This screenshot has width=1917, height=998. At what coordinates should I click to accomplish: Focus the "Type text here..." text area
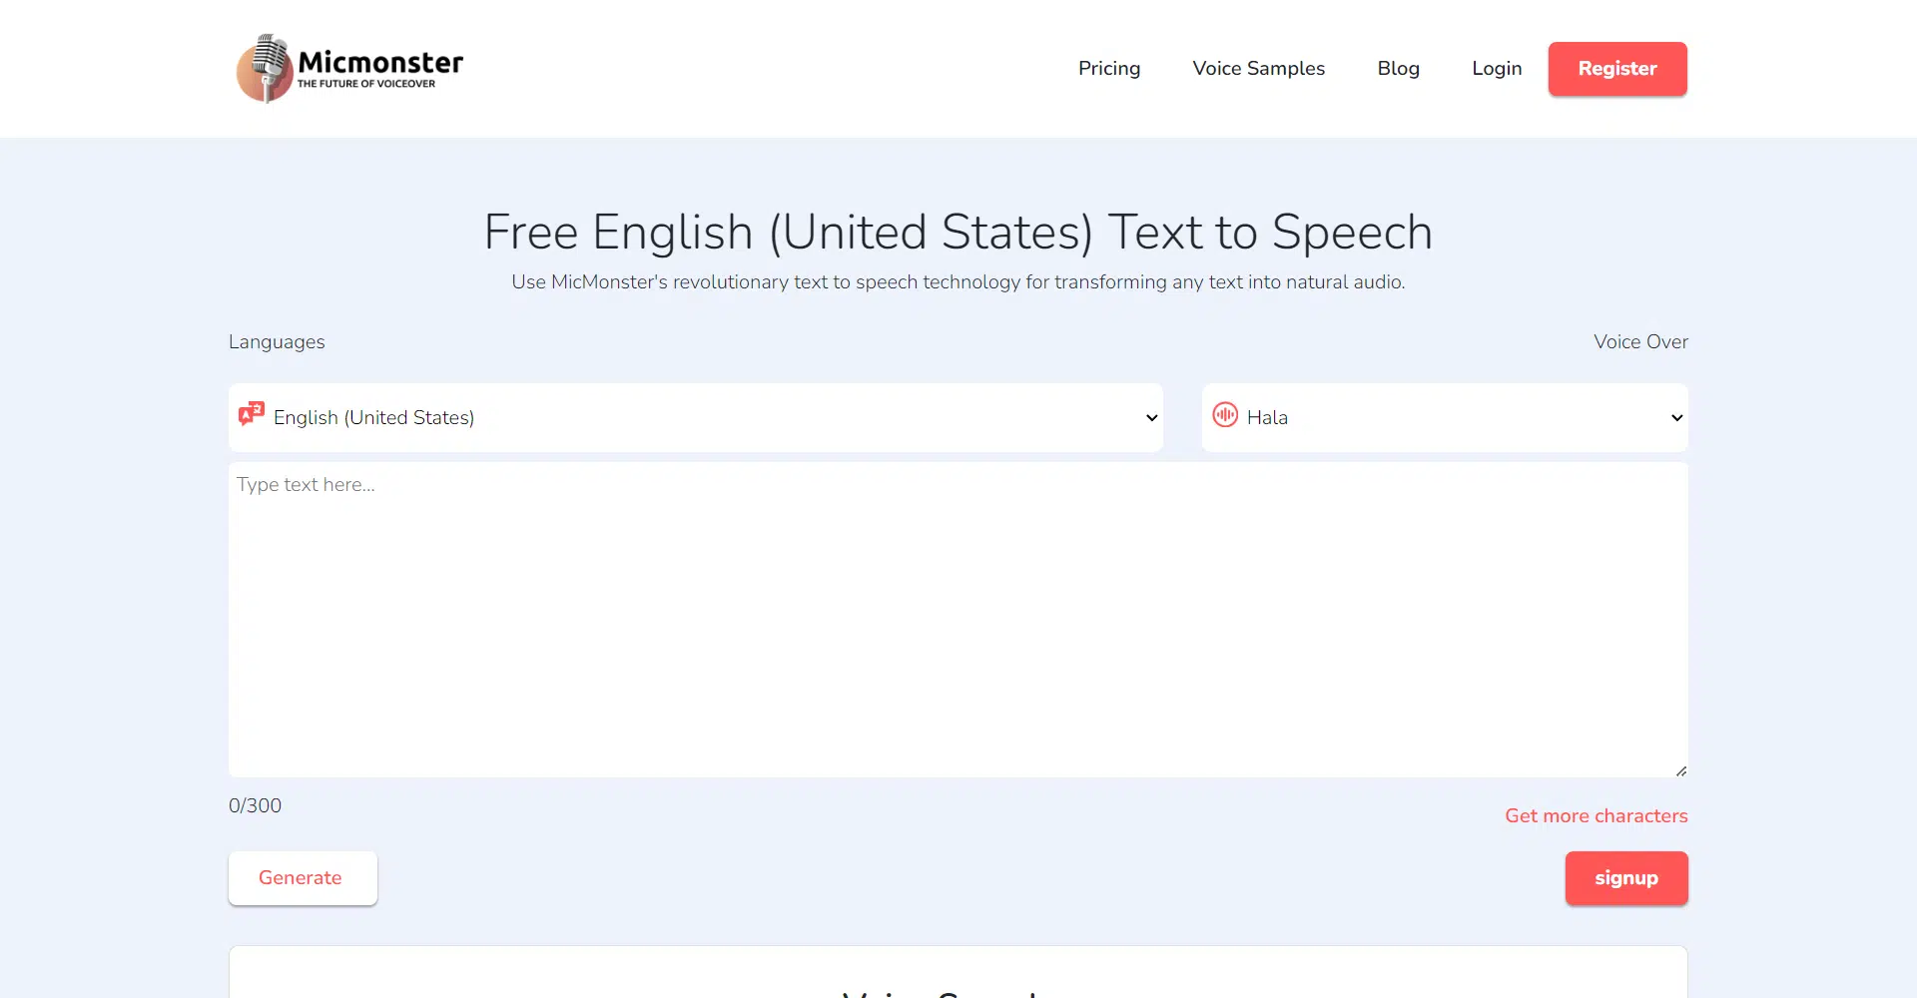click(x=958, y=619)
